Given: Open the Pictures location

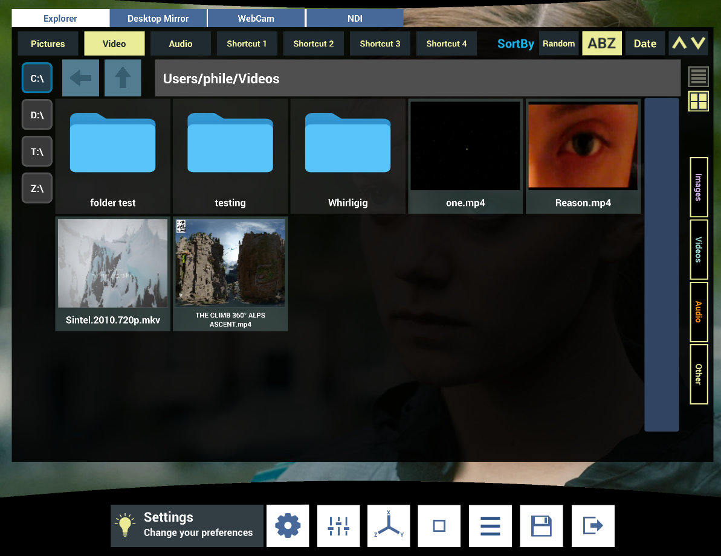Looking at the screenshot, I should [x=48, y=43].
